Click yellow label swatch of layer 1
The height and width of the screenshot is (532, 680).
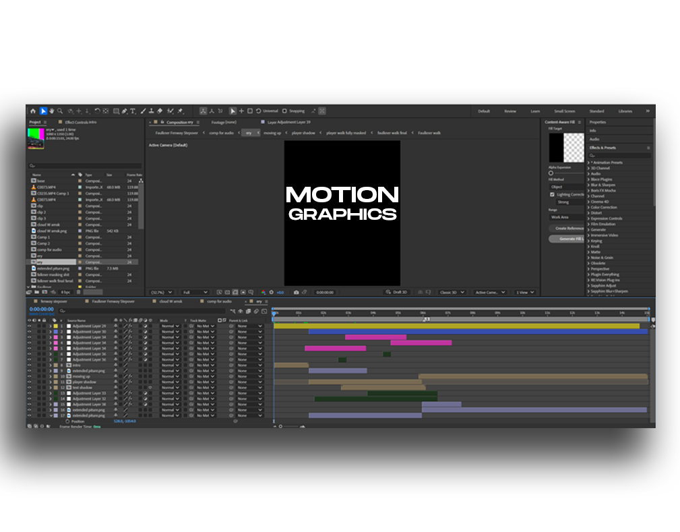click(55, 326)
